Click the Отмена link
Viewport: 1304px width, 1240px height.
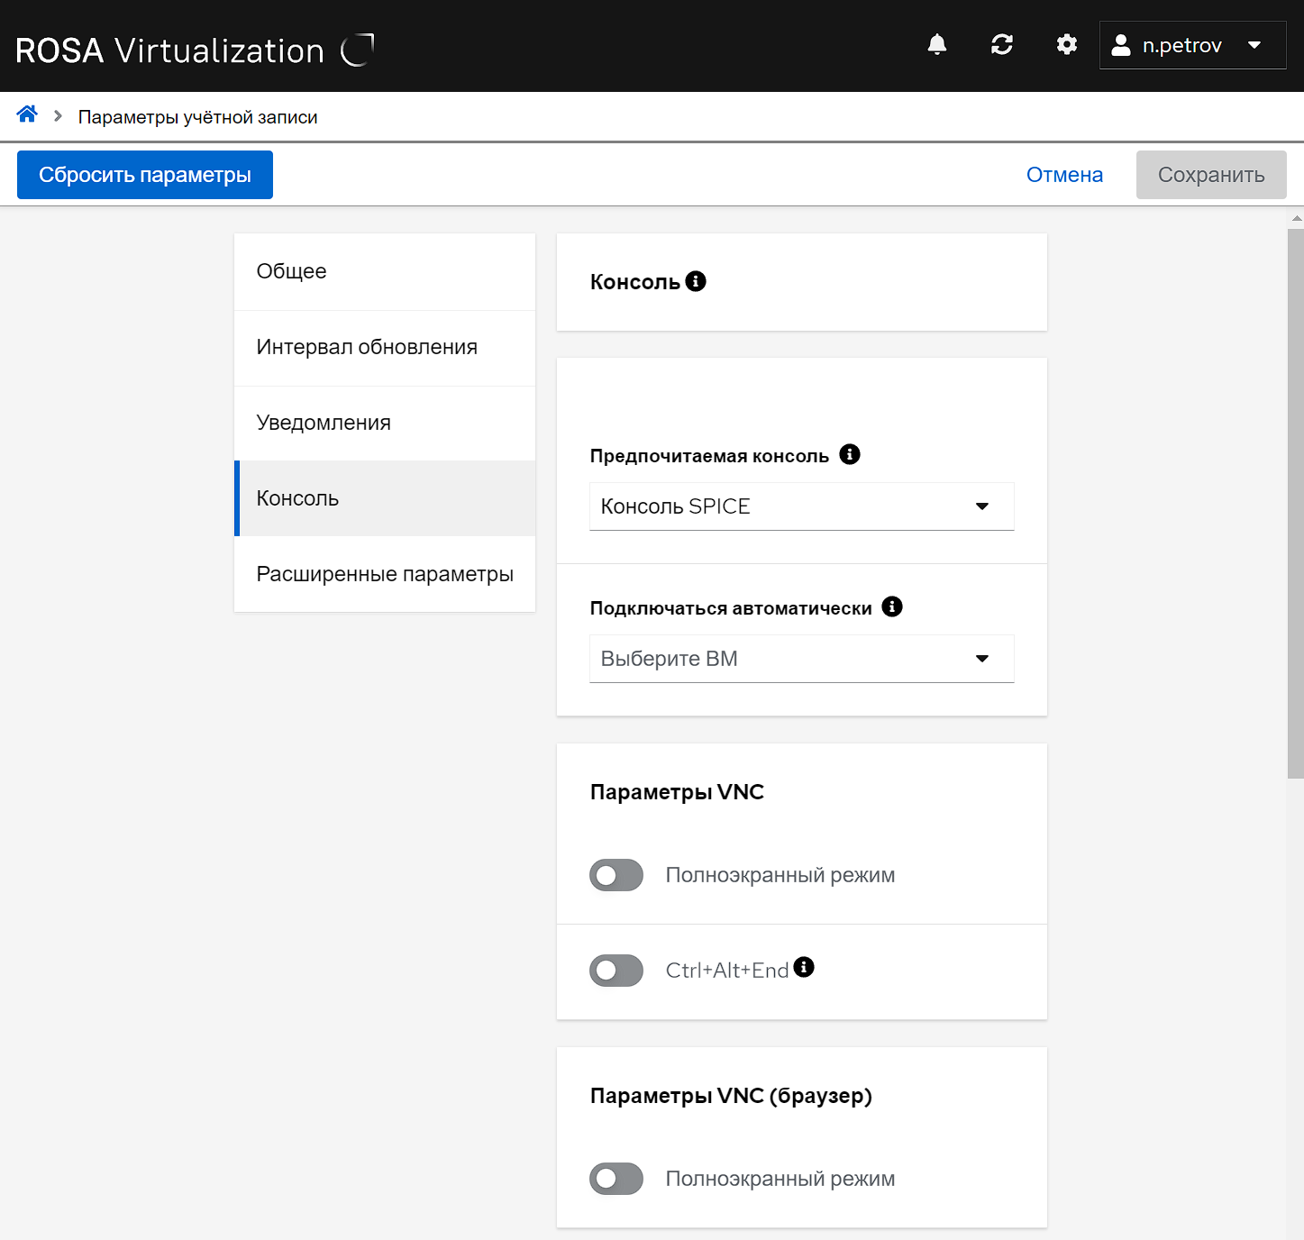tap(1064, 175)
